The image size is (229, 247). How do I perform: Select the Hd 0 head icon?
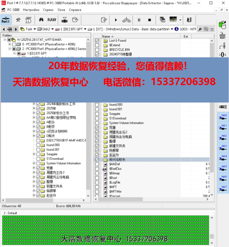223,117
